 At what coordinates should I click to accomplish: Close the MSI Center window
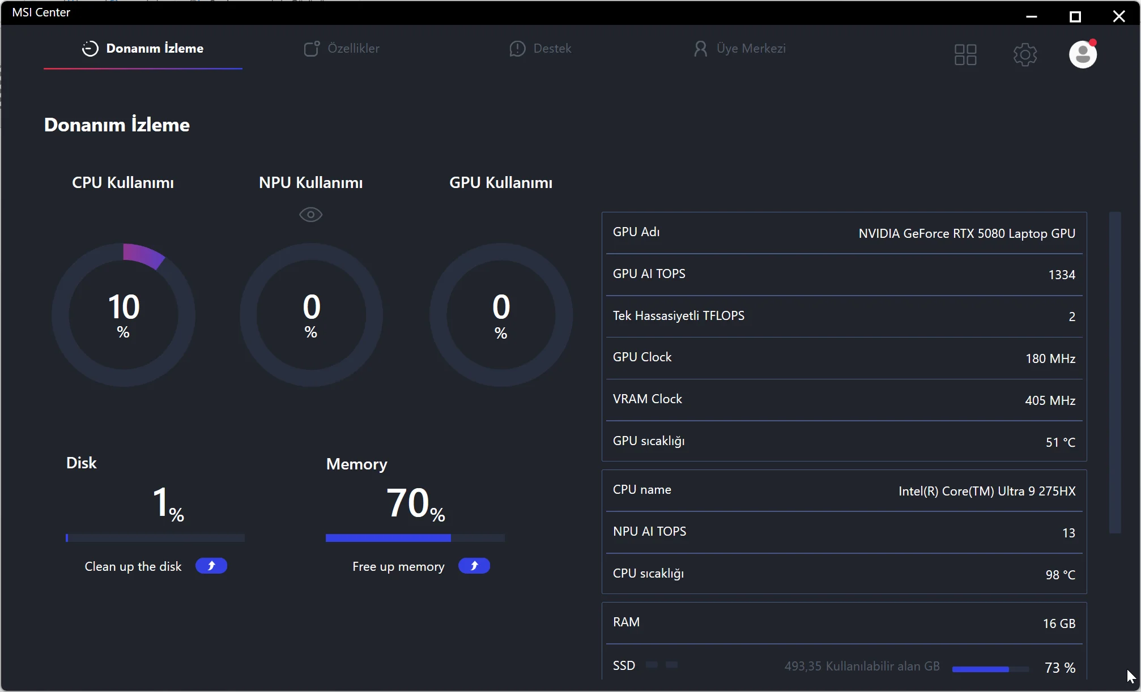coord(1119,16)
